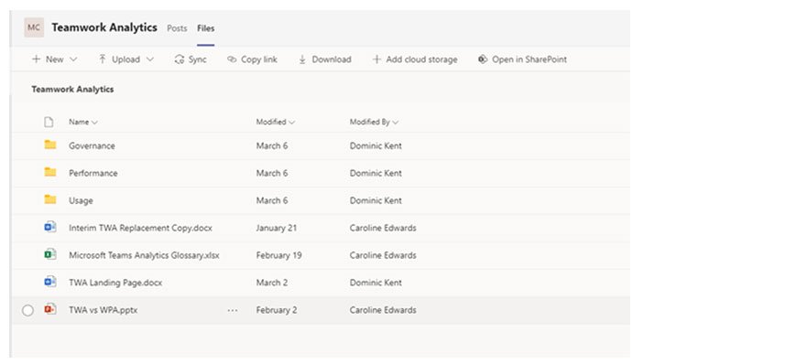Viewport: 807px width, 364px height.
Task: Open the Usage folder
Action: [x=81, y=200]
